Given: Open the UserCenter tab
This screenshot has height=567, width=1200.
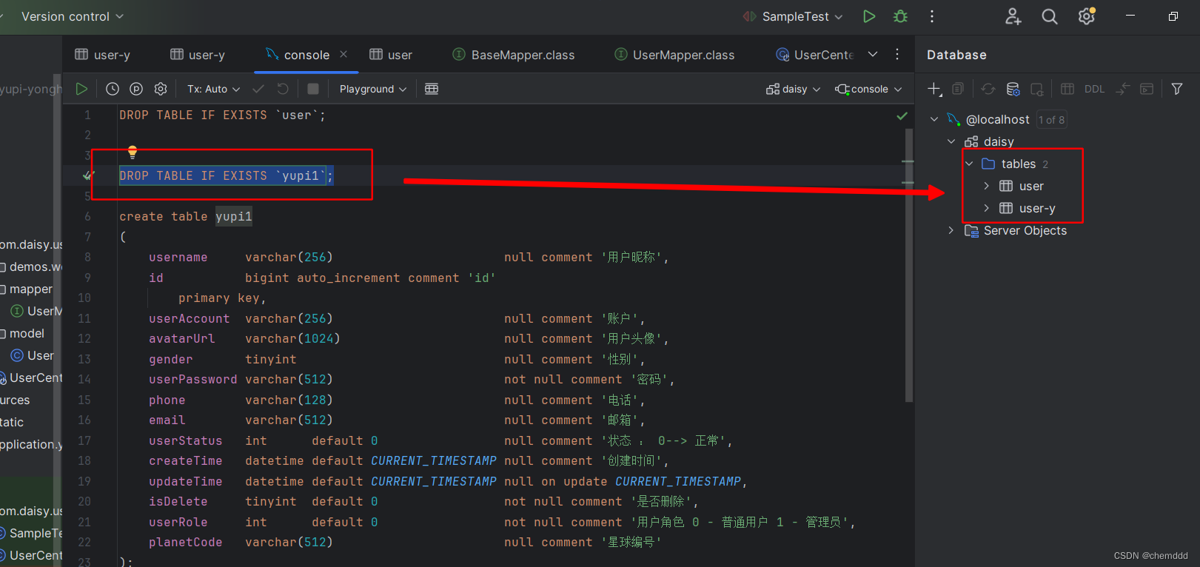Looking at the screenshot, I should [815, 54].
